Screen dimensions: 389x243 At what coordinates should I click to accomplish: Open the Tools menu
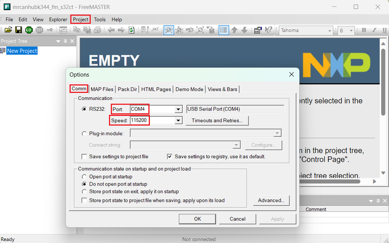tap(100, 19)
